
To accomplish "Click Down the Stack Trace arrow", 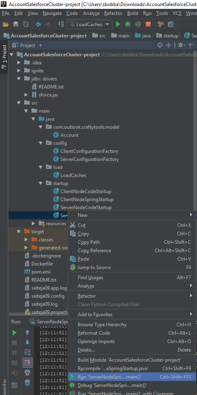I will pyautogui.click(x=27, y=343).
